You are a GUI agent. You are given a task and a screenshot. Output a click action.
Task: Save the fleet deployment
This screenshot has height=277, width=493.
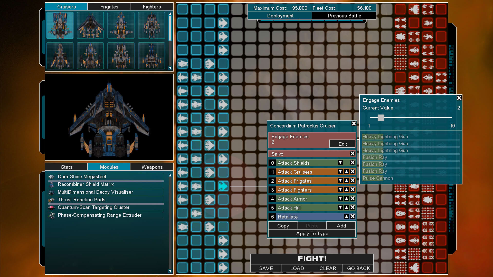point(266,268)
